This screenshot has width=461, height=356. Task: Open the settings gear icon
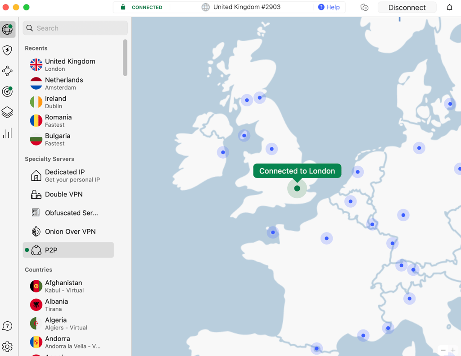pyautogui.click(x=7, y=347)
